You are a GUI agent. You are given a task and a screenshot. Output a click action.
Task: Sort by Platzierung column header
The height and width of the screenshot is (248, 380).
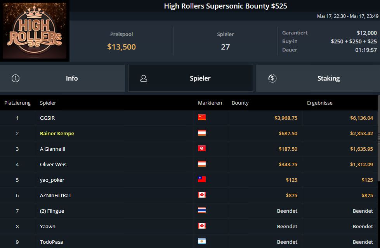(17, 103)
